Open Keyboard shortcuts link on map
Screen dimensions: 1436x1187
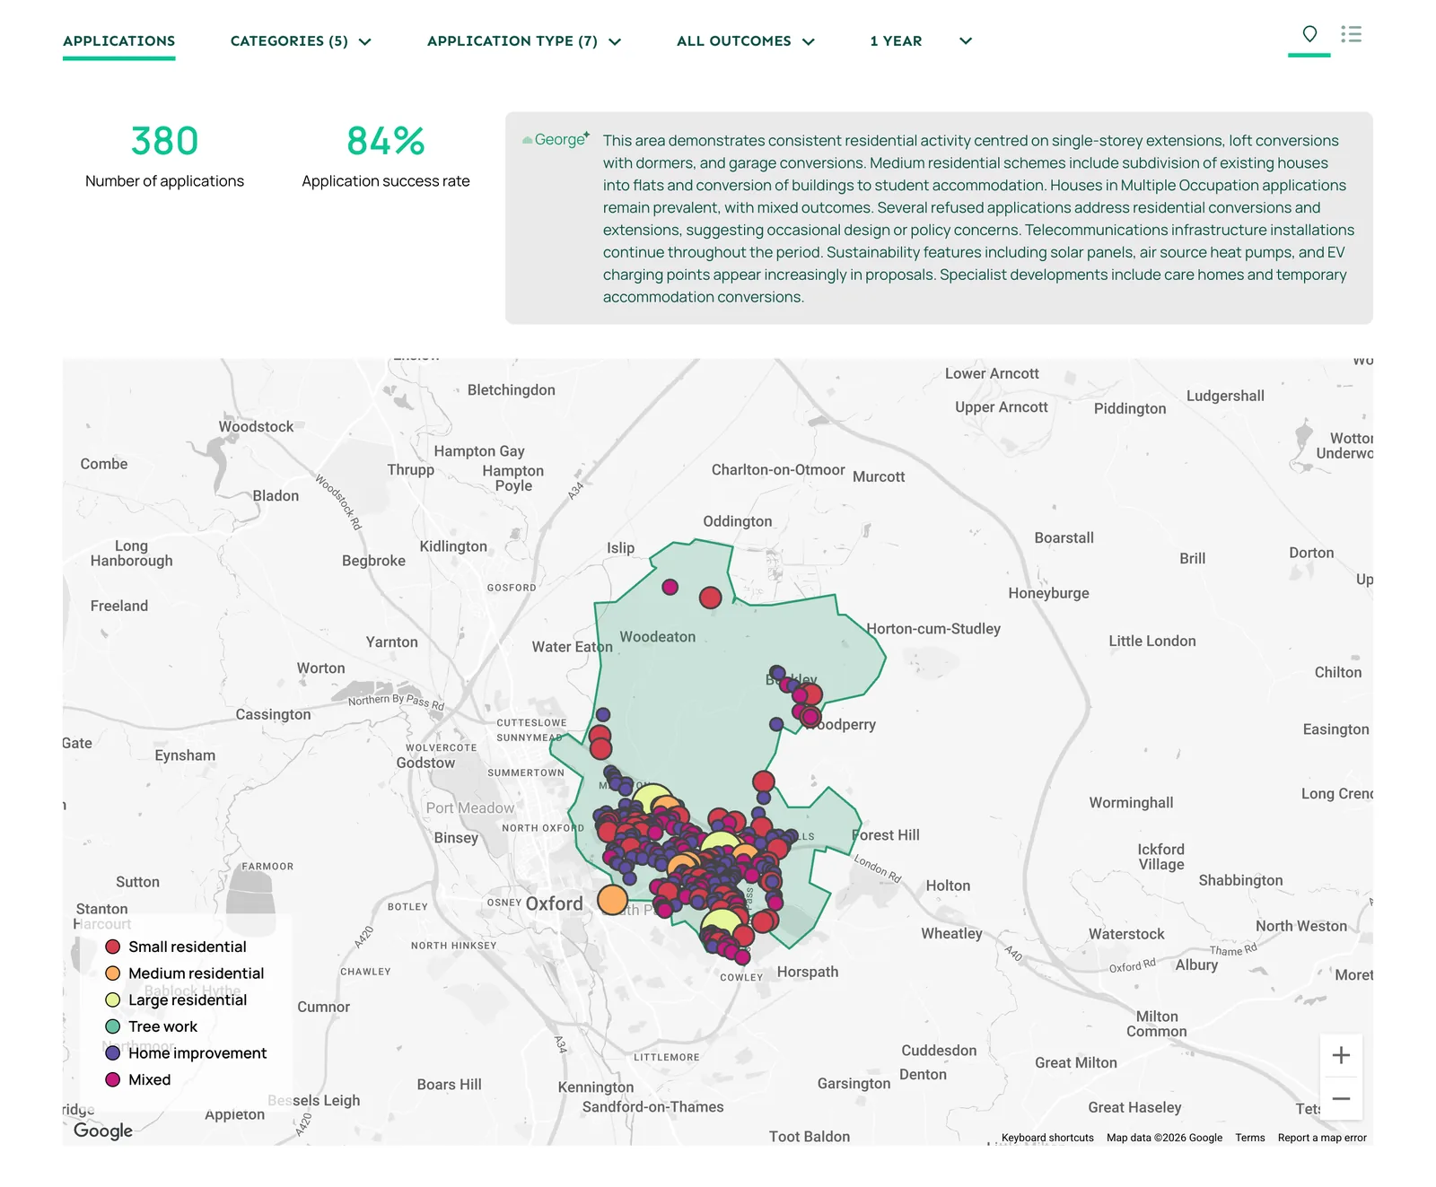click(x=1047, y=1138)
